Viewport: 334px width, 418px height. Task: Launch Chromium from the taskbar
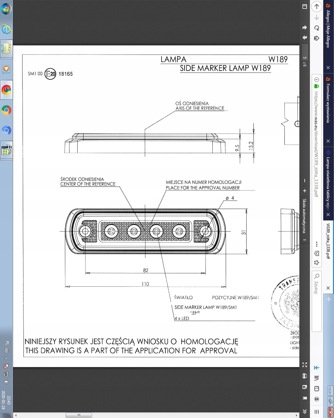pyautogui.click(x=6, y=131)
